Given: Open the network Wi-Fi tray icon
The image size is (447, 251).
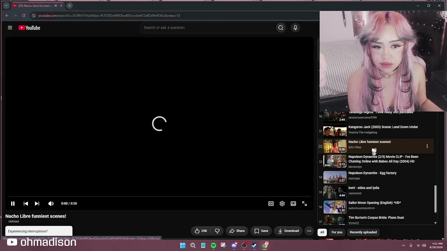Looking at the screenshot, I should tap(418, 245).
